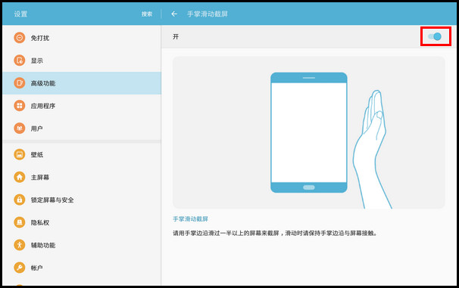Click the 辅助功能 accessibility icon

point(20,245)
